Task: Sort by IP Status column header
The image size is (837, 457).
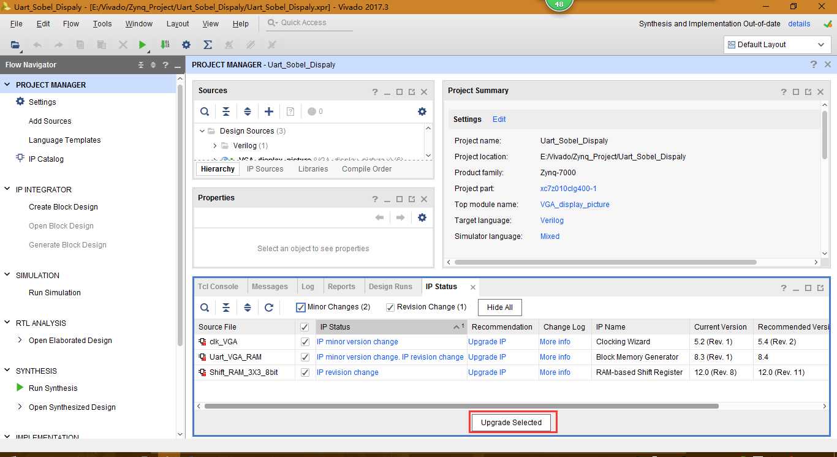Action: [392, 327]
